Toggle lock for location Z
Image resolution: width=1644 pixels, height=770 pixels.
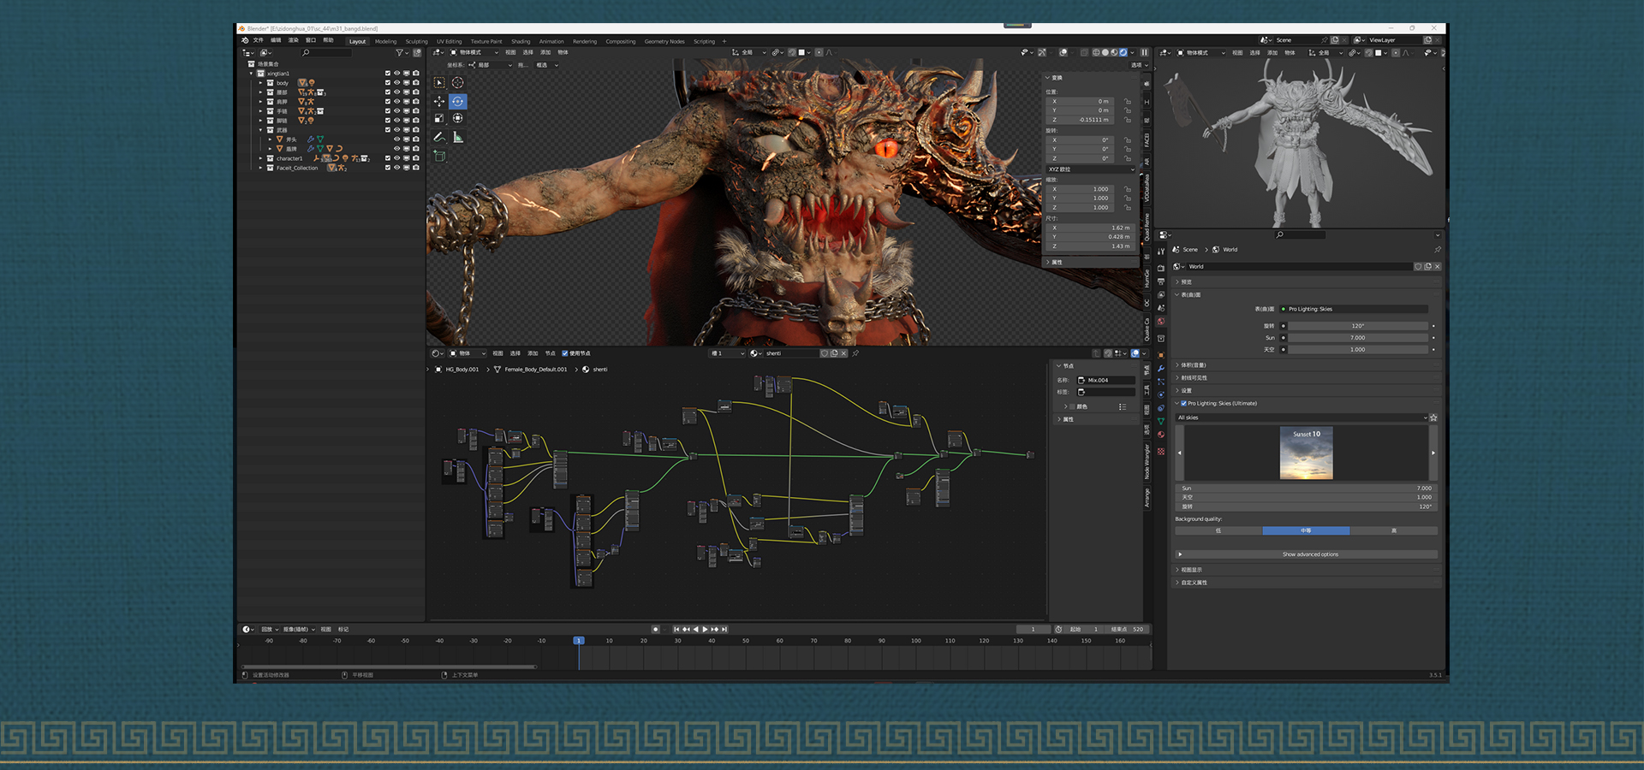pyautogui.click(x=1128, y=120)
